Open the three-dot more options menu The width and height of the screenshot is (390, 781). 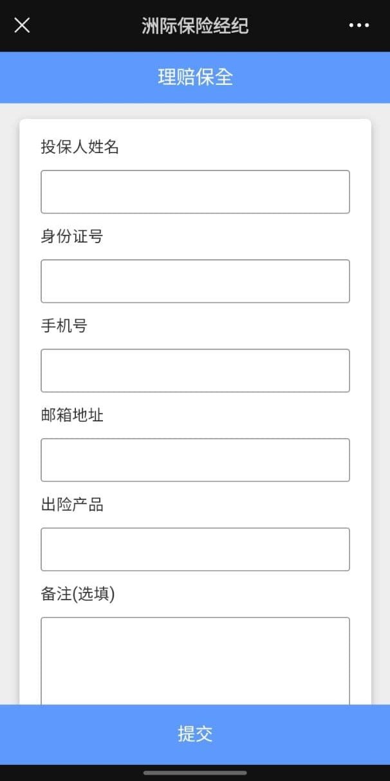point(359,25)
